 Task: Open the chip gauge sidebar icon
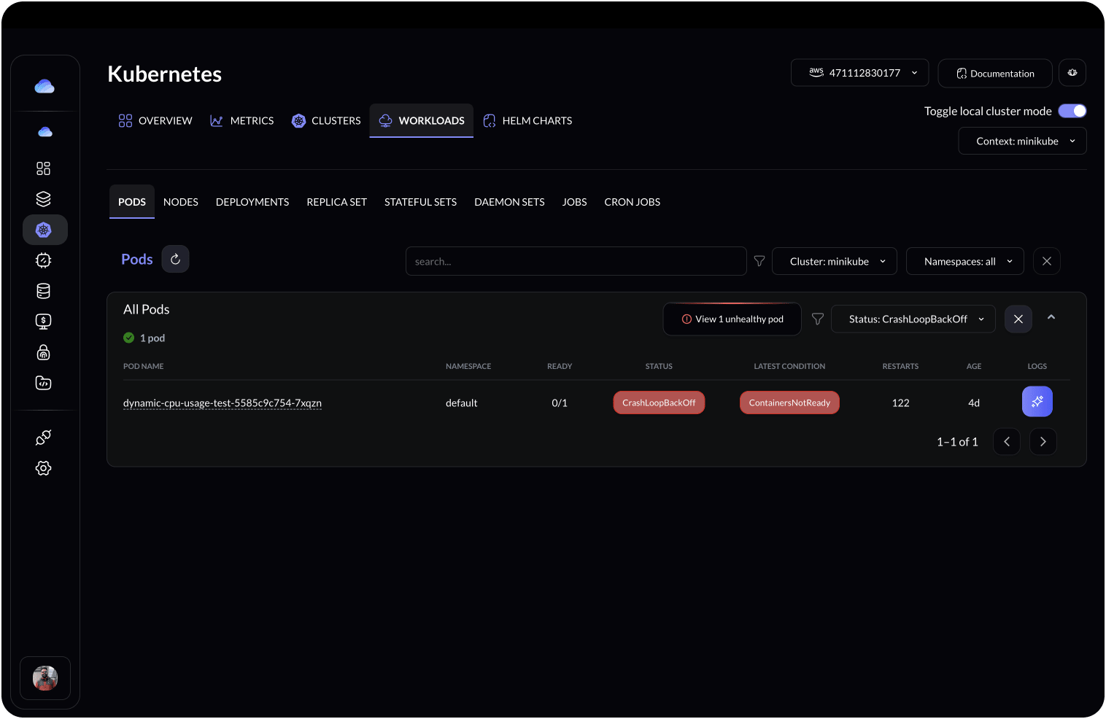44,260
